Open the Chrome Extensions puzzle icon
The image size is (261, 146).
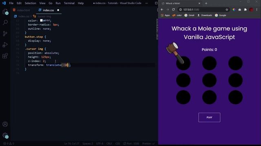click(x=245, y=10)
